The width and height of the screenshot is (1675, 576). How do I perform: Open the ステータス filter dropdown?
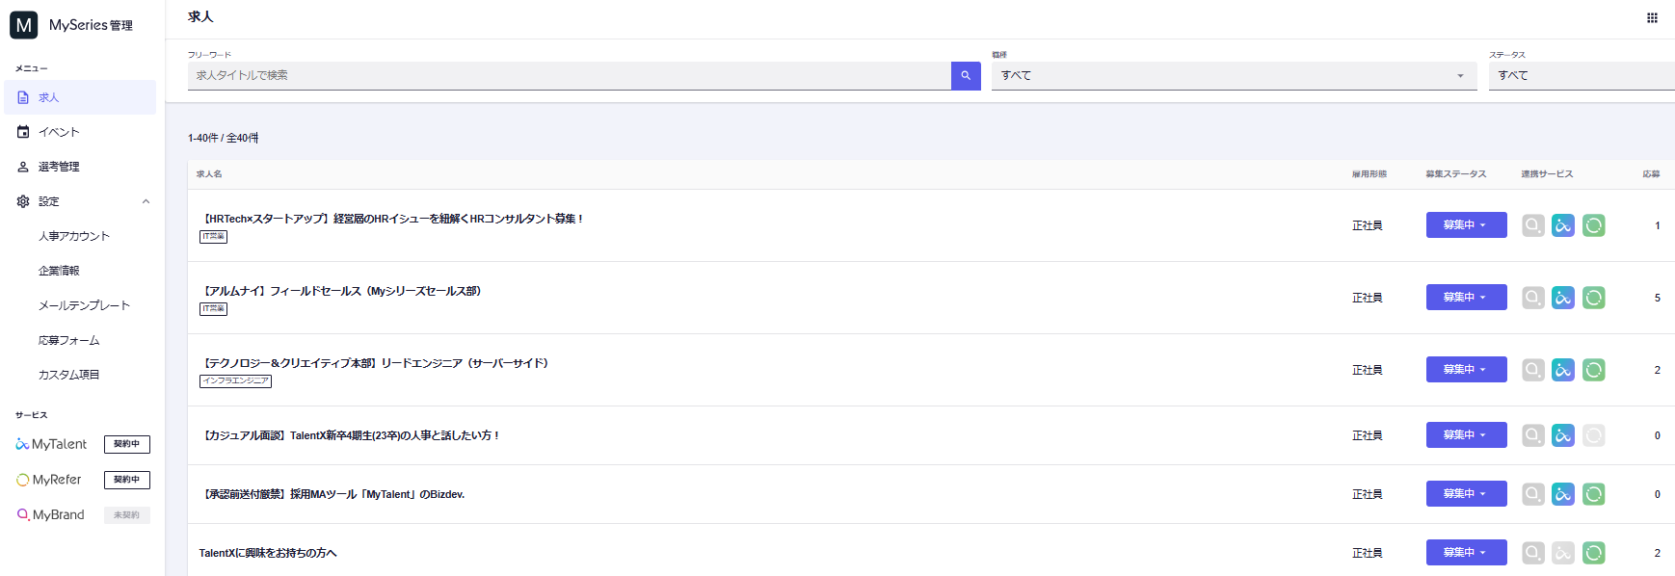(1581, 75)
